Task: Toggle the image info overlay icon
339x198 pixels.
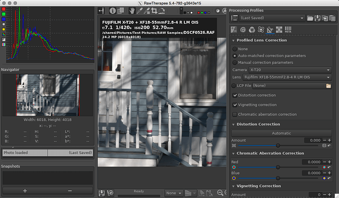Action: point(113,11)
